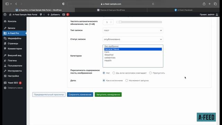Go back with the browser back arrow

pyautogui.click(x=16, y=4)
